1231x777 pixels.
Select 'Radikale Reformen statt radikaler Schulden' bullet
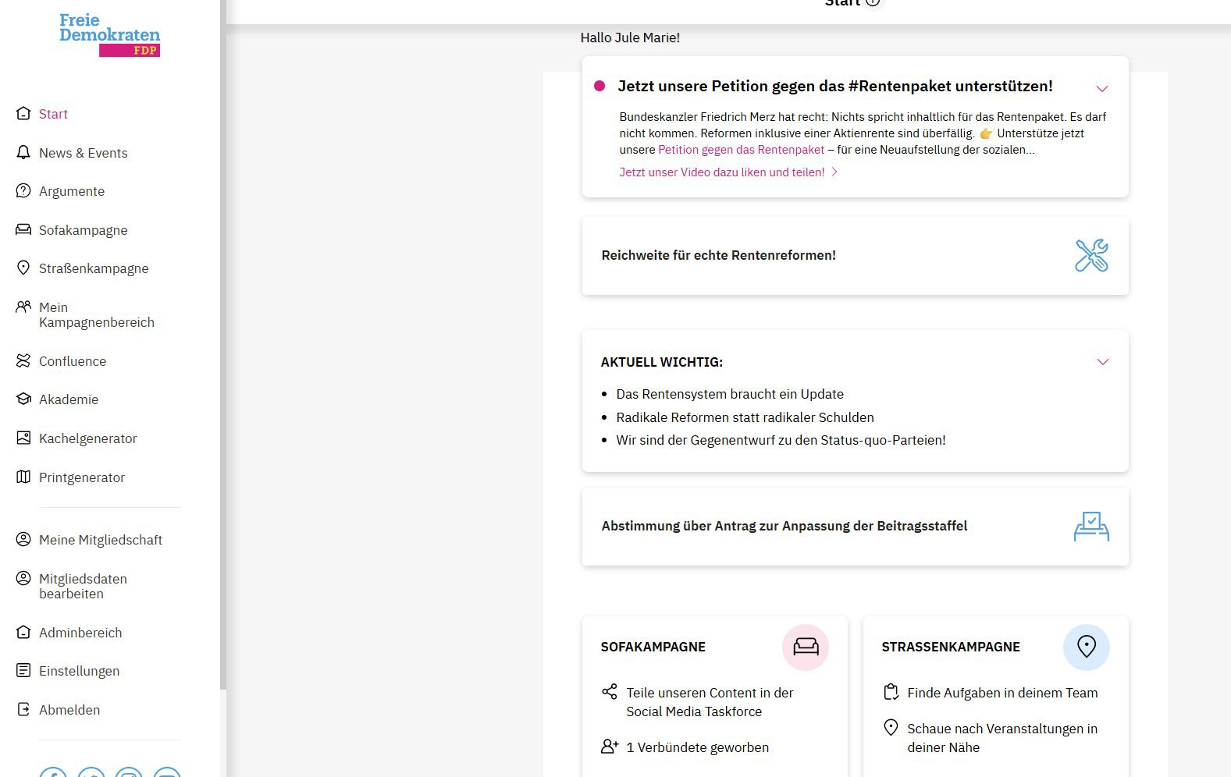pyautogui.click(x=745, y=417)
